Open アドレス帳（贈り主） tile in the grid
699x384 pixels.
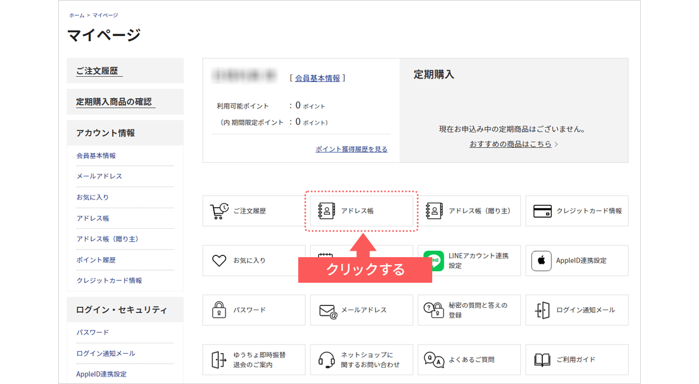click(x=469, y=211)
